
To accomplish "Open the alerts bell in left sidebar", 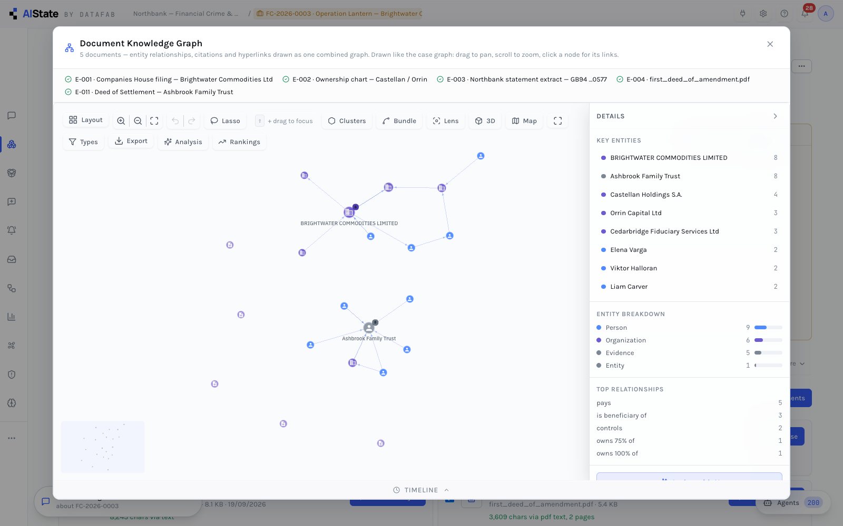I will tap(12, 230).
